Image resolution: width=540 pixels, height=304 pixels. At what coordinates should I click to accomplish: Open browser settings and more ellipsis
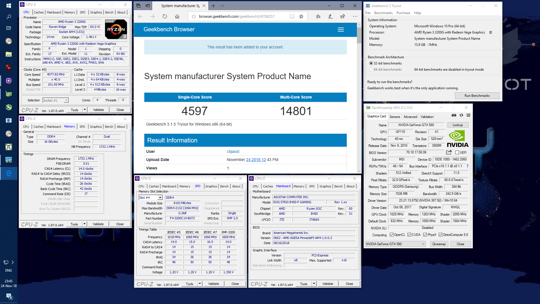click(x=355, y=17)
